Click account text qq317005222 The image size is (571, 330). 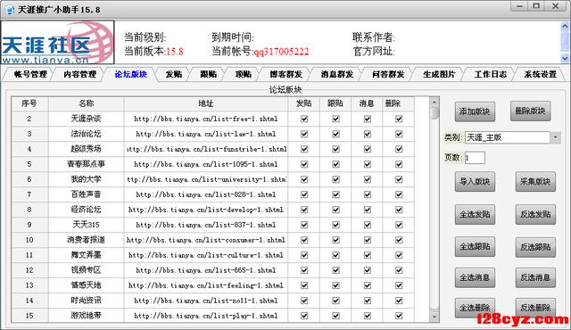(x=281, y=52)
